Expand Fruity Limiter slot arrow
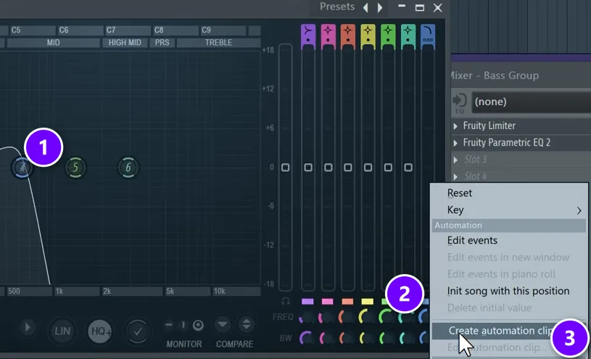 455,126
